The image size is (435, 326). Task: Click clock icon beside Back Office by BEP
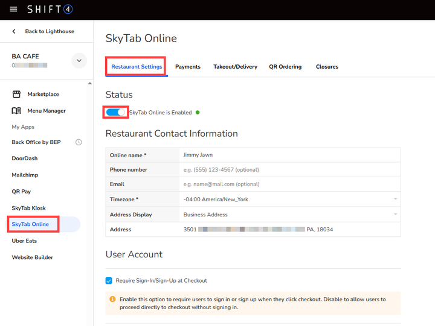click(79, 142)
